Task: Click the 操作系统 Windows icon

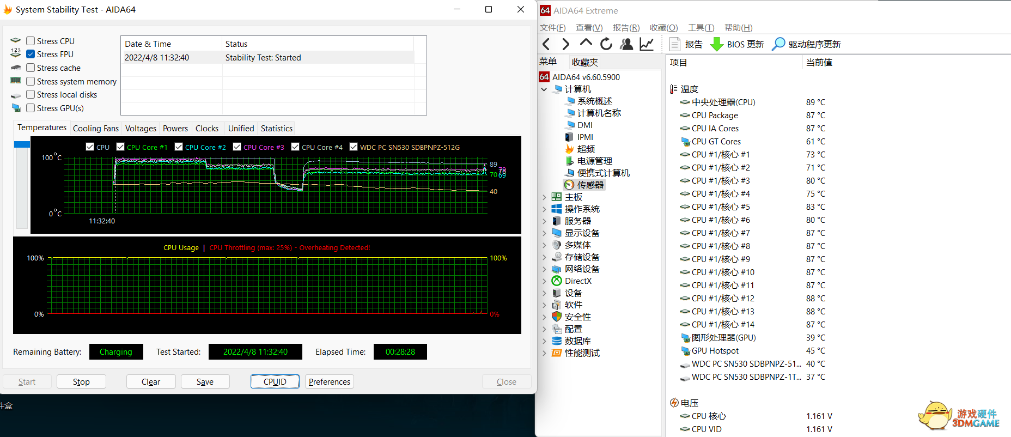Action: (x=557, y=209)
